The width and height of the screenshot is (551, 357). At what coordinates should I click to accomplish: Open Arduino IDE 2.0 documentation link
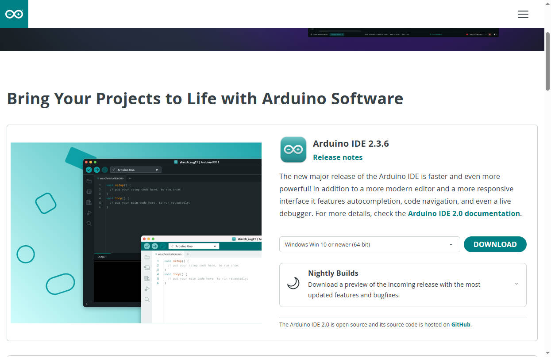point(463,213)
